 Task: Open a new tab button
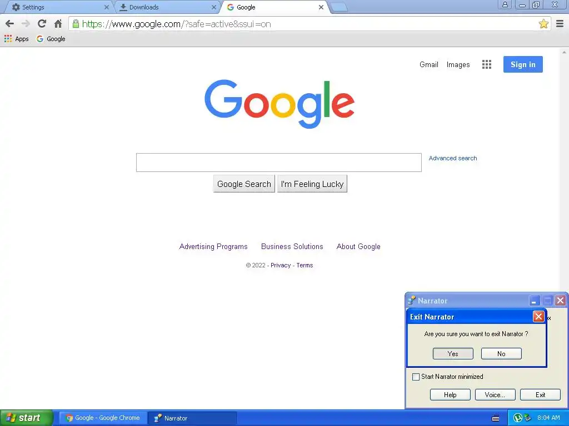pyautogui.click(x=340, y=7)
